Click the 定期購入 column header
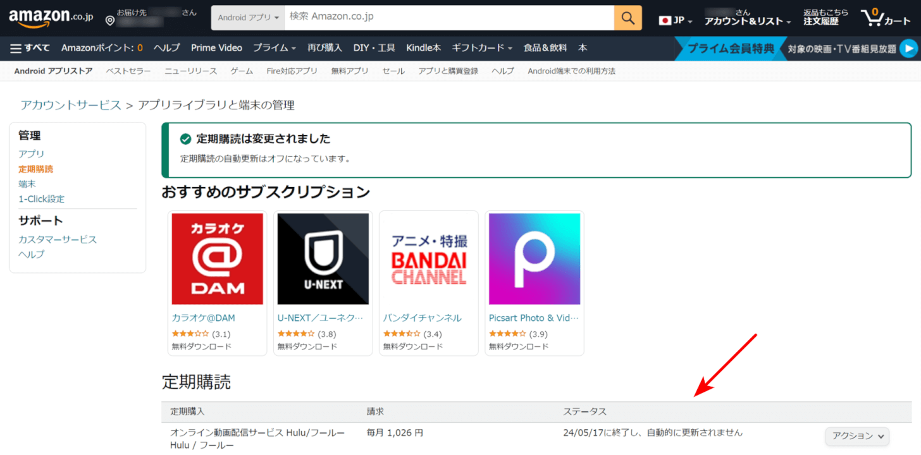 pos(187,411)
